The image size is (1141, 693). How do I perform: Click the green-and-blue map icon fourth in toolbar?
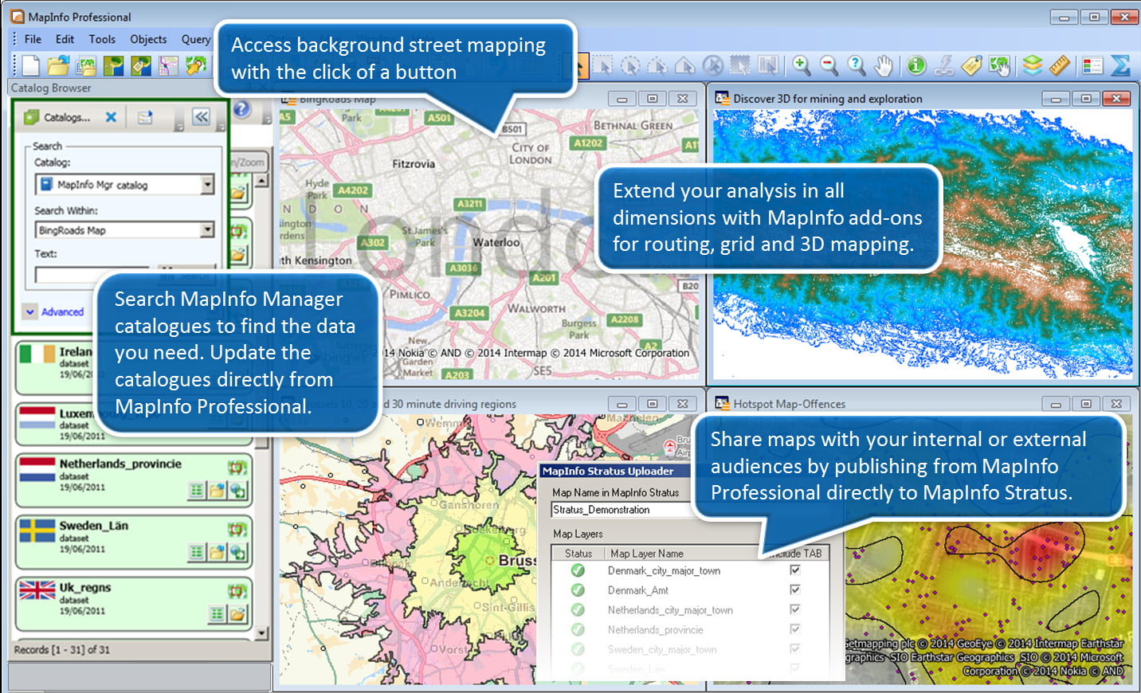114,65
